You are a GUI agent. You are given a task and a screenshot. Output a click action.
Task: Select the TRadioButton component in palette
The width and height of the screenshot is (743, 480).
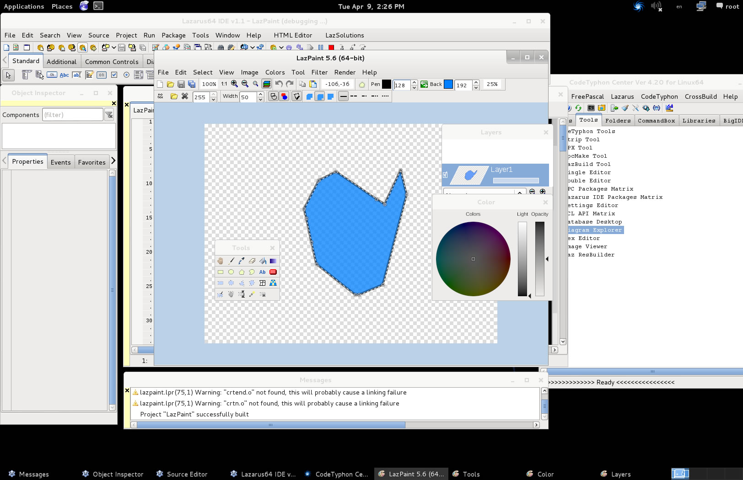tap(126, 75)
